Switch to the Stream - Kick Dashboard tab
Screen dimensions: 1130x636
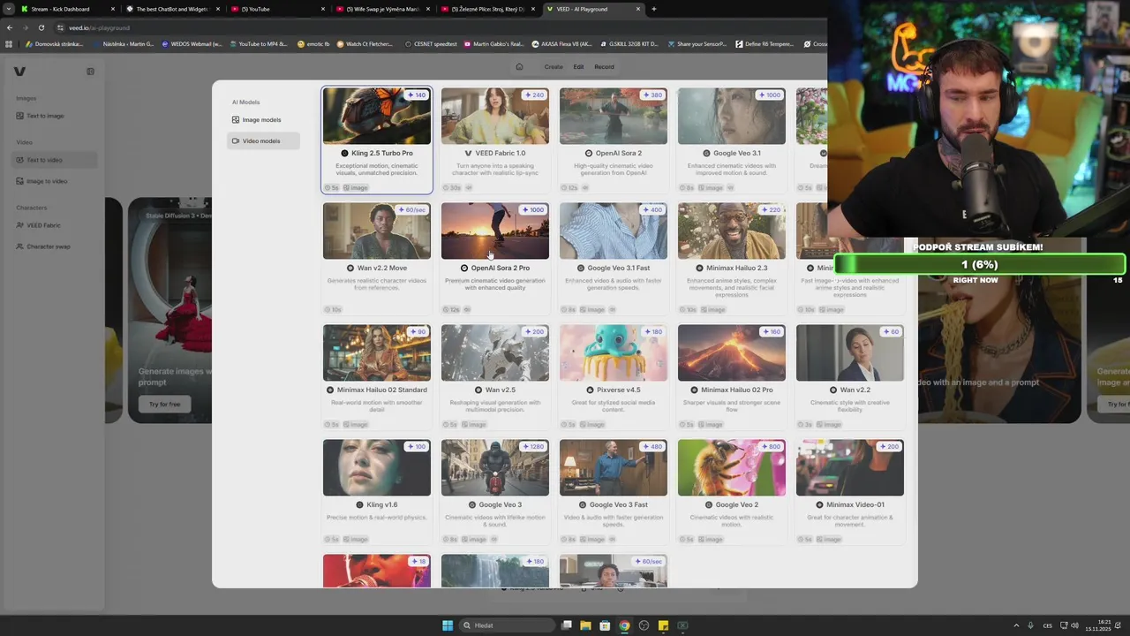pyautogui.click(x=68, y=9)
